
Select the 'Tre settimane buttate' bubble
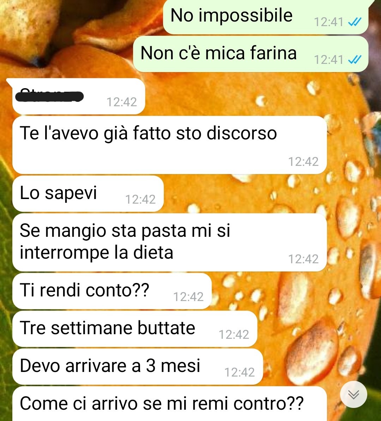pos(135,329)
